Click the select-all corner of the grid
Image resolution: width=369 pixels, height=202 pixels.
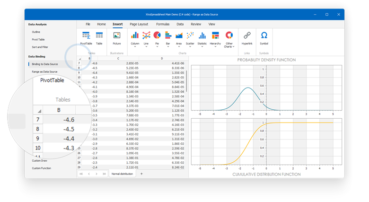pyautogui.click(x=79, y=59)
